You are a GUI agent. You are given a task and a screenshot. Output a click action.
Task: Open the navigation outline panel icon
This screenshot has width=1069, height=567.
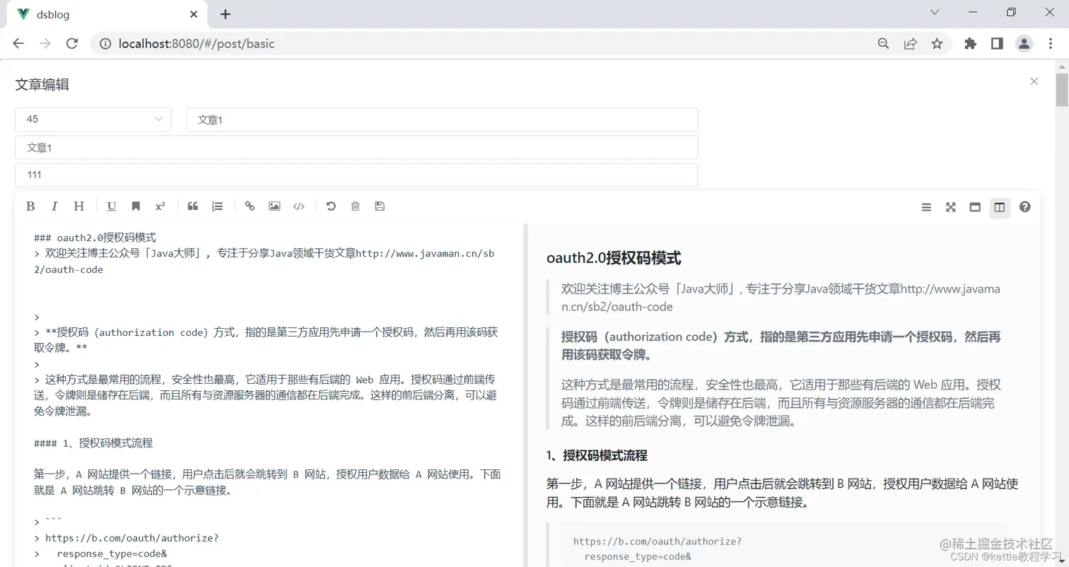(926, 206)
